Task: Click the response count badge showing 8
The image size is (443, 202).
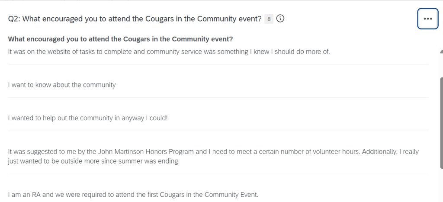Action: tap(269, 19)
